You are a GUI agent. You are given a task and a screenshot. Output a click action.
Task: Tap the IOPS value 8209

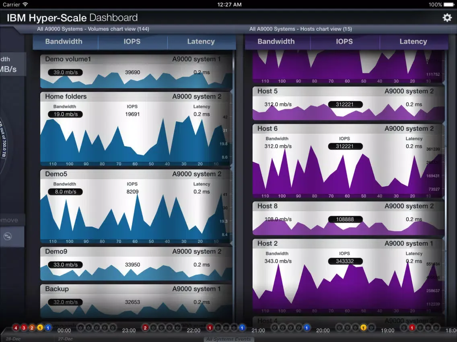tap(132, 191)
